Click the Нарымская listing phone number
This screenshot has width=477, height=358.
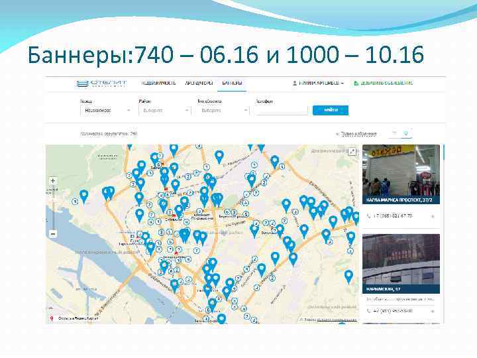[393, 311]
